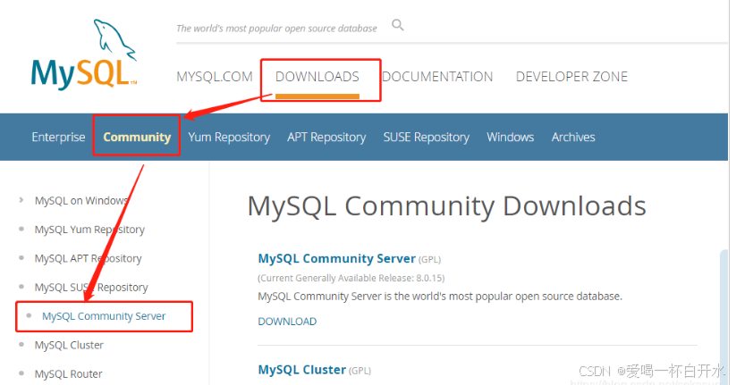Select Archives in the blue bar
This screenshot has height=385, width=736.
[x=573, y=137]
